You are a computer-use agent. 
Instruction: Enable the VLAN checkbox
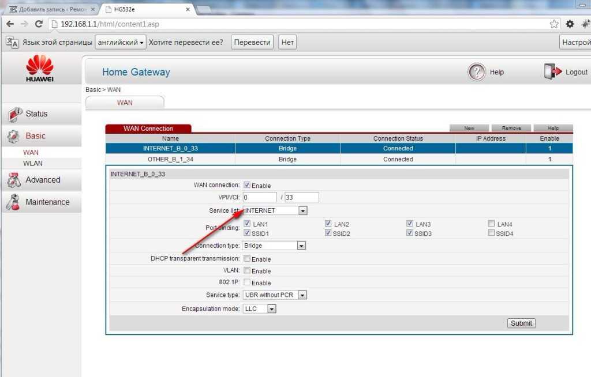click(247, 270)
